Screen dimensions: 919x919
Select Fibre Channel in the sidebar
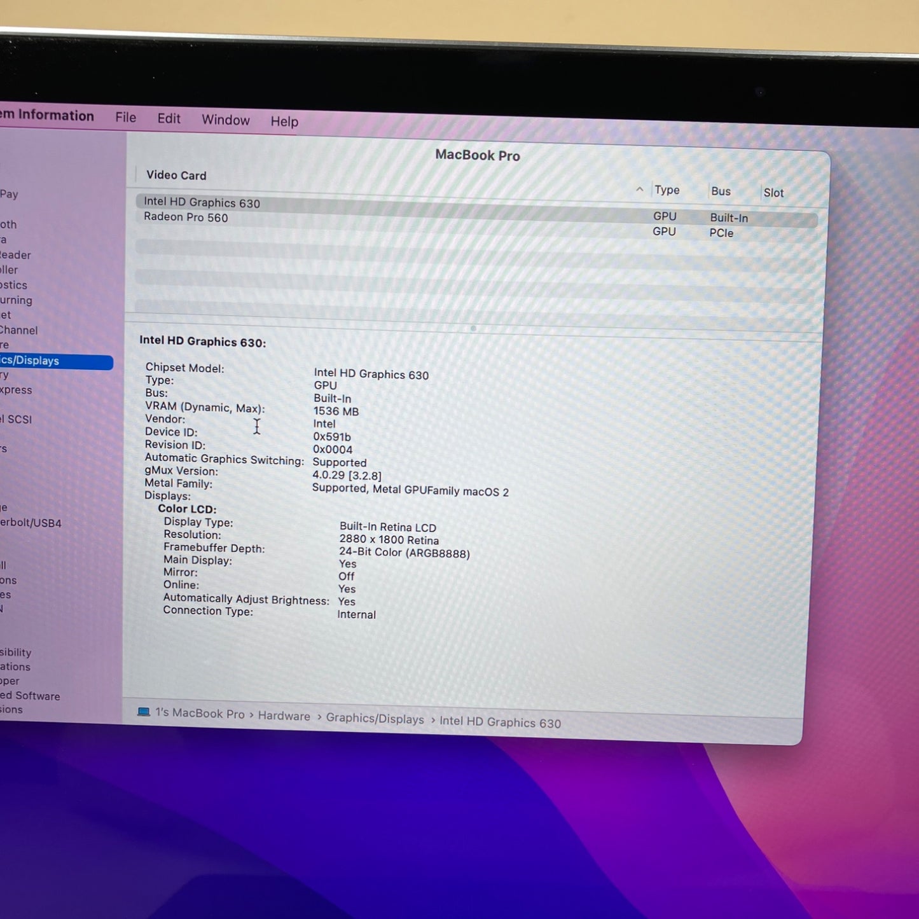(19, 330)
